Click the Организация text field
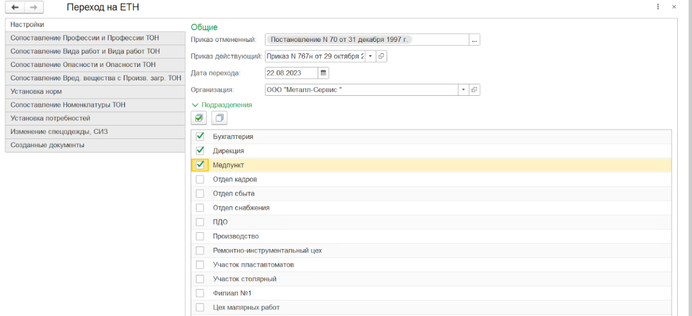This screenshot has width=692, height=316. coord(362,90)
